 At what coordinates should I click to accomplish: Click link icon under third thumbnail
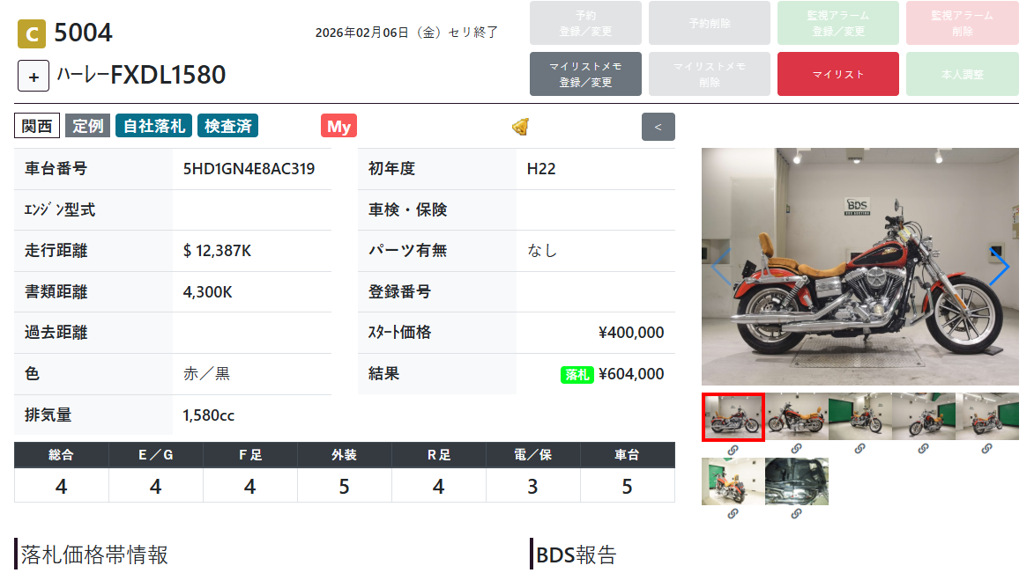(x=859, y=449)
